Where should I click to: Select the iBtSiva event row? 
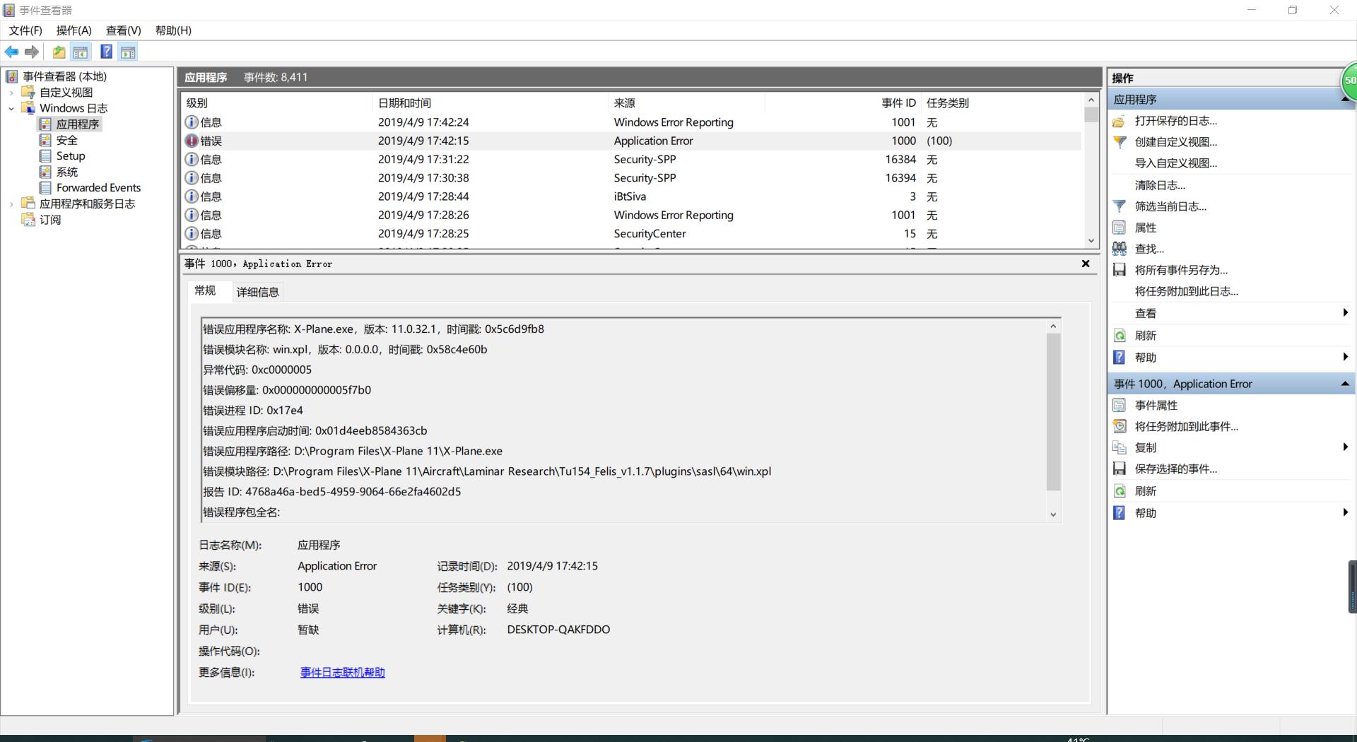(x=631, y=196)
